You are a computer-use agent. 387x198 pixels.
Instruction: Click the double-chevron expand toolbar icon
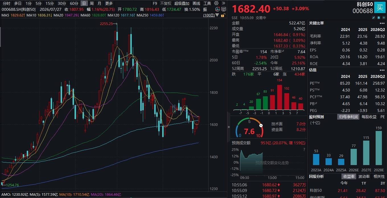tap(223, 3)
